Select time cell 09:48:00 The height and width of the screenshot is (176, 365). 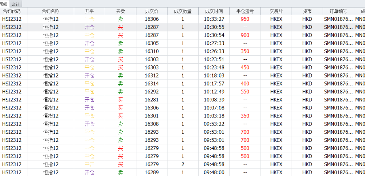click(x=214, y=172)
